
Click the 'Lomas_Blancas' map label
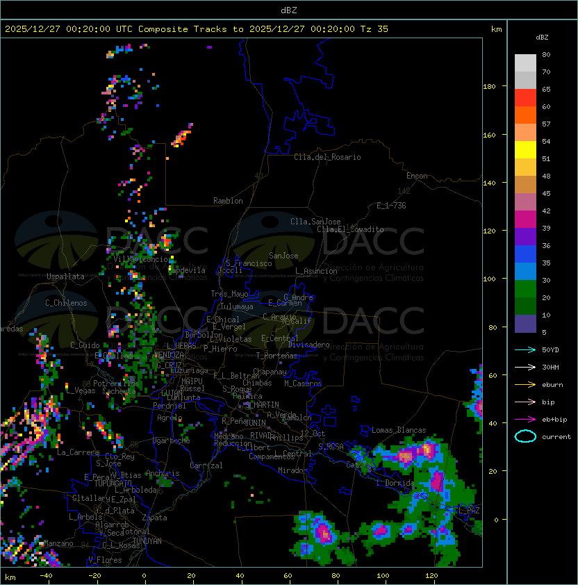(x=399, y=430)
